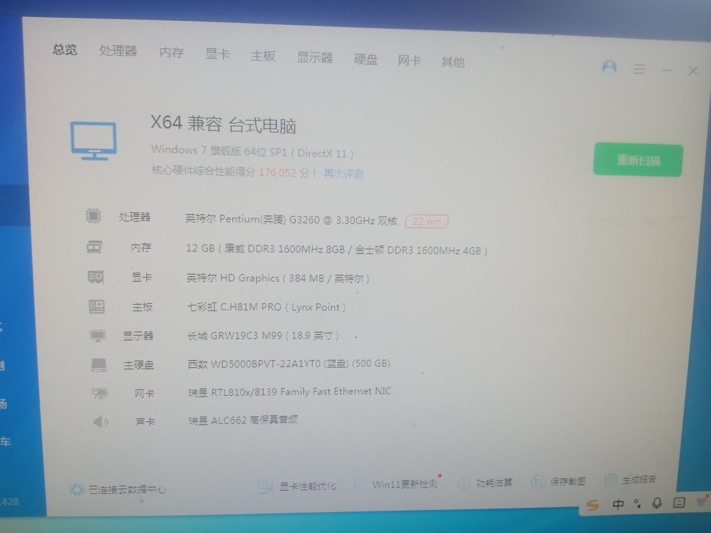Click the sound card speaker icon
This screenshot has width=711, height=533.
(x=101, y=422)
